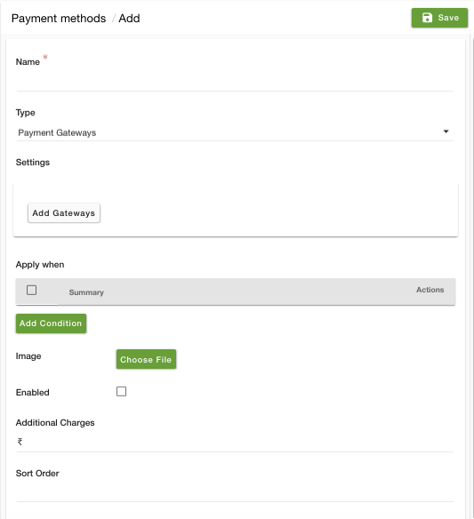474x519 pixels.
Task: Click the Enabled label text
Action: point(33,392)
